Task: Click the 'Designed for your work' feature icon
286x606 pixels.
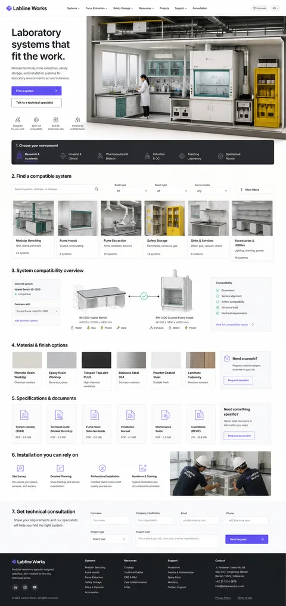Action: click(x=17, y=120)
